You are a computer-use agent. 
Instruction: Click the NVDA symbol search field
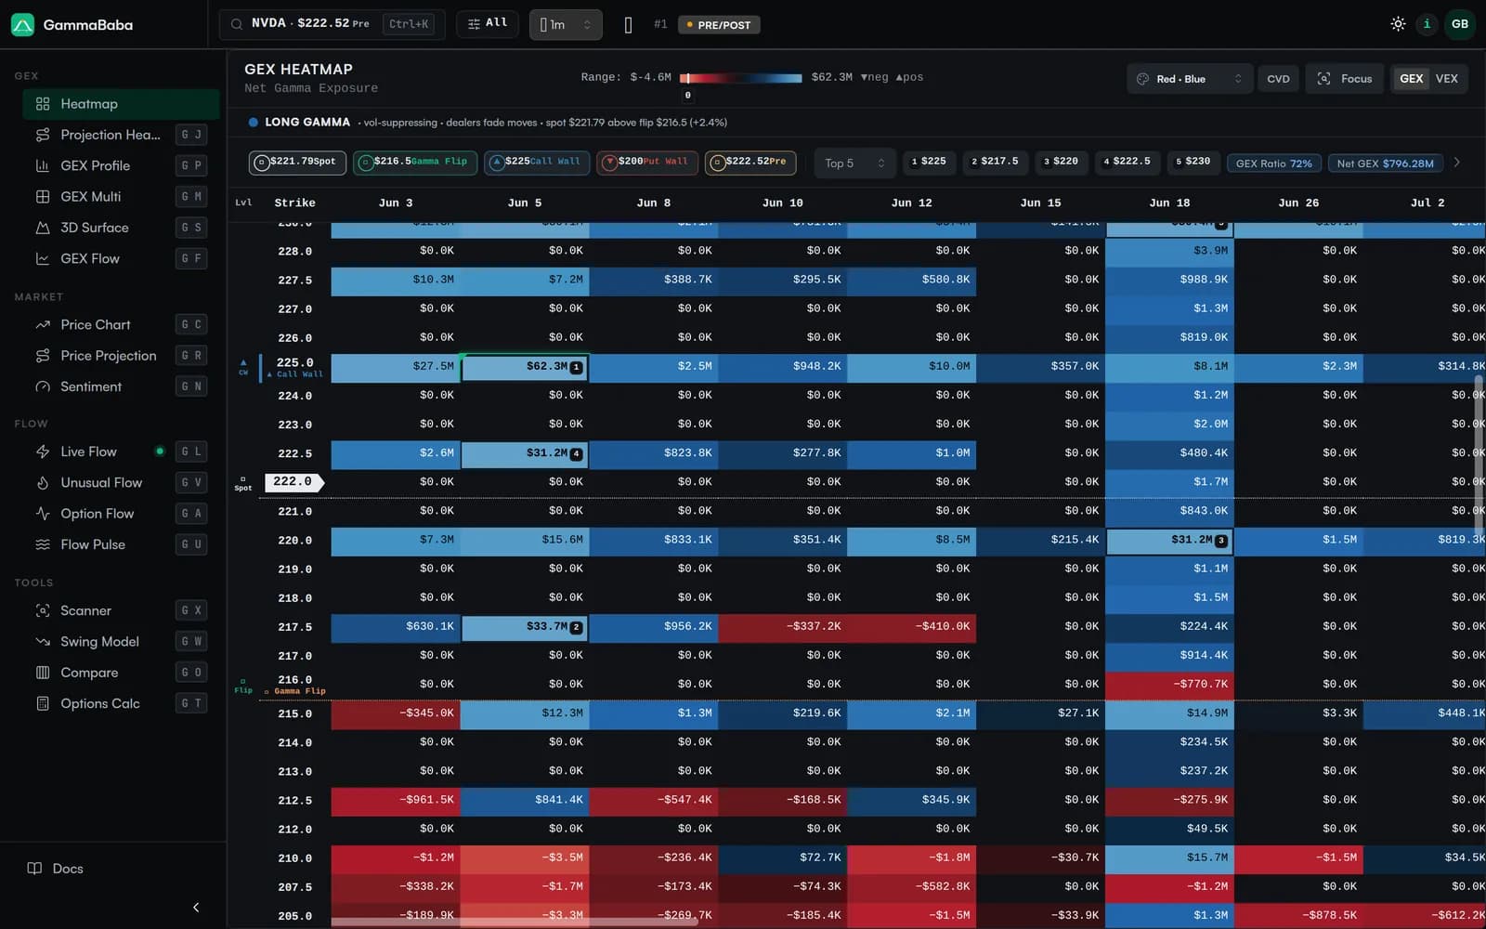(332, 24)
